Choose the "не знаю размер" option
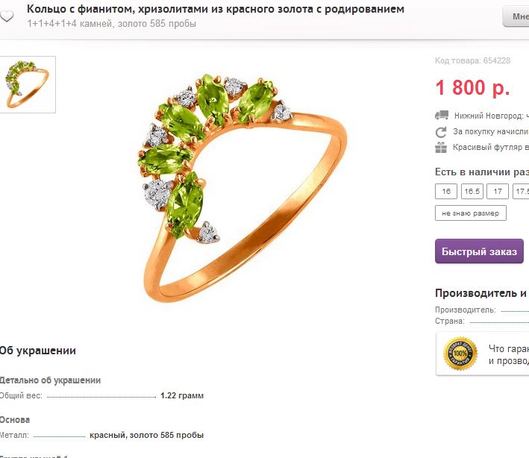 (471, 213)
